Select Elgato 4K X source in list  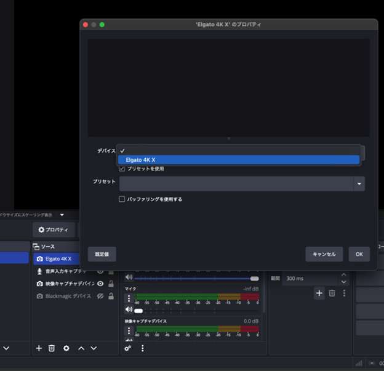pos(57,259)
